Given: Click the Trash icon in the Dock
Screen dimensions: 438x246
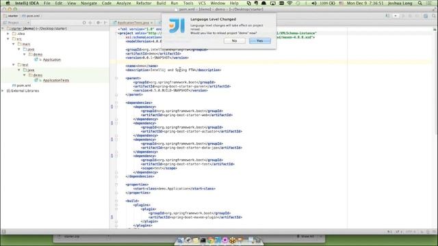Looking at the screenshot, I should [258, 240].
